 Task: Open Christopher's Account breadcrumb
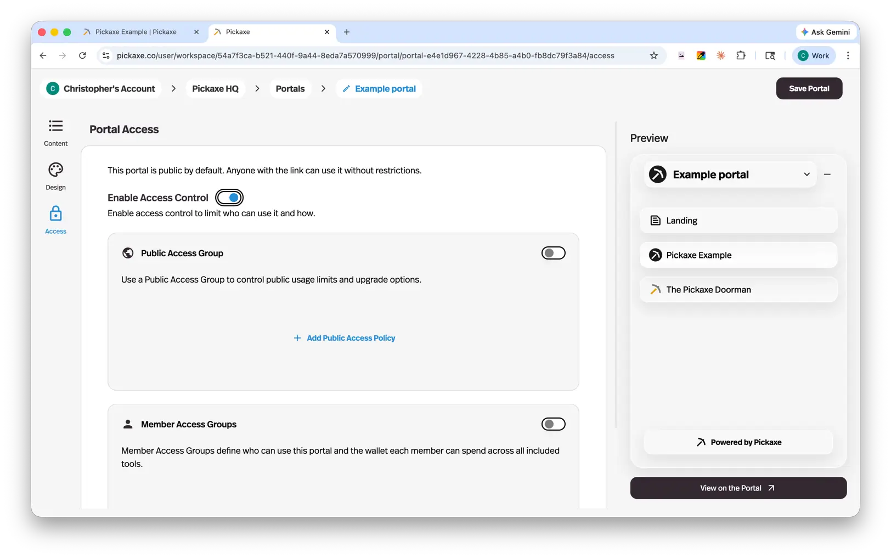(101, 89)
